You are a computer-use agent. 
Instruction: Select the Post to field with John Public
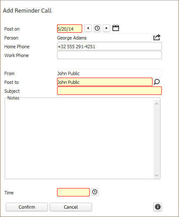pyautogui.click(x=105, y=82)
